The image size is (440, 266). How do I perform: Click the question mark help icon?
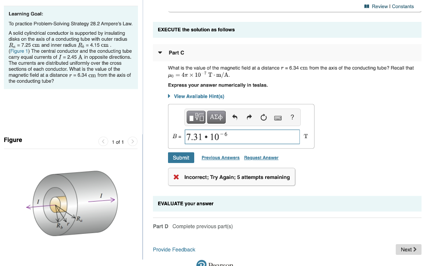tap(292, 117)
